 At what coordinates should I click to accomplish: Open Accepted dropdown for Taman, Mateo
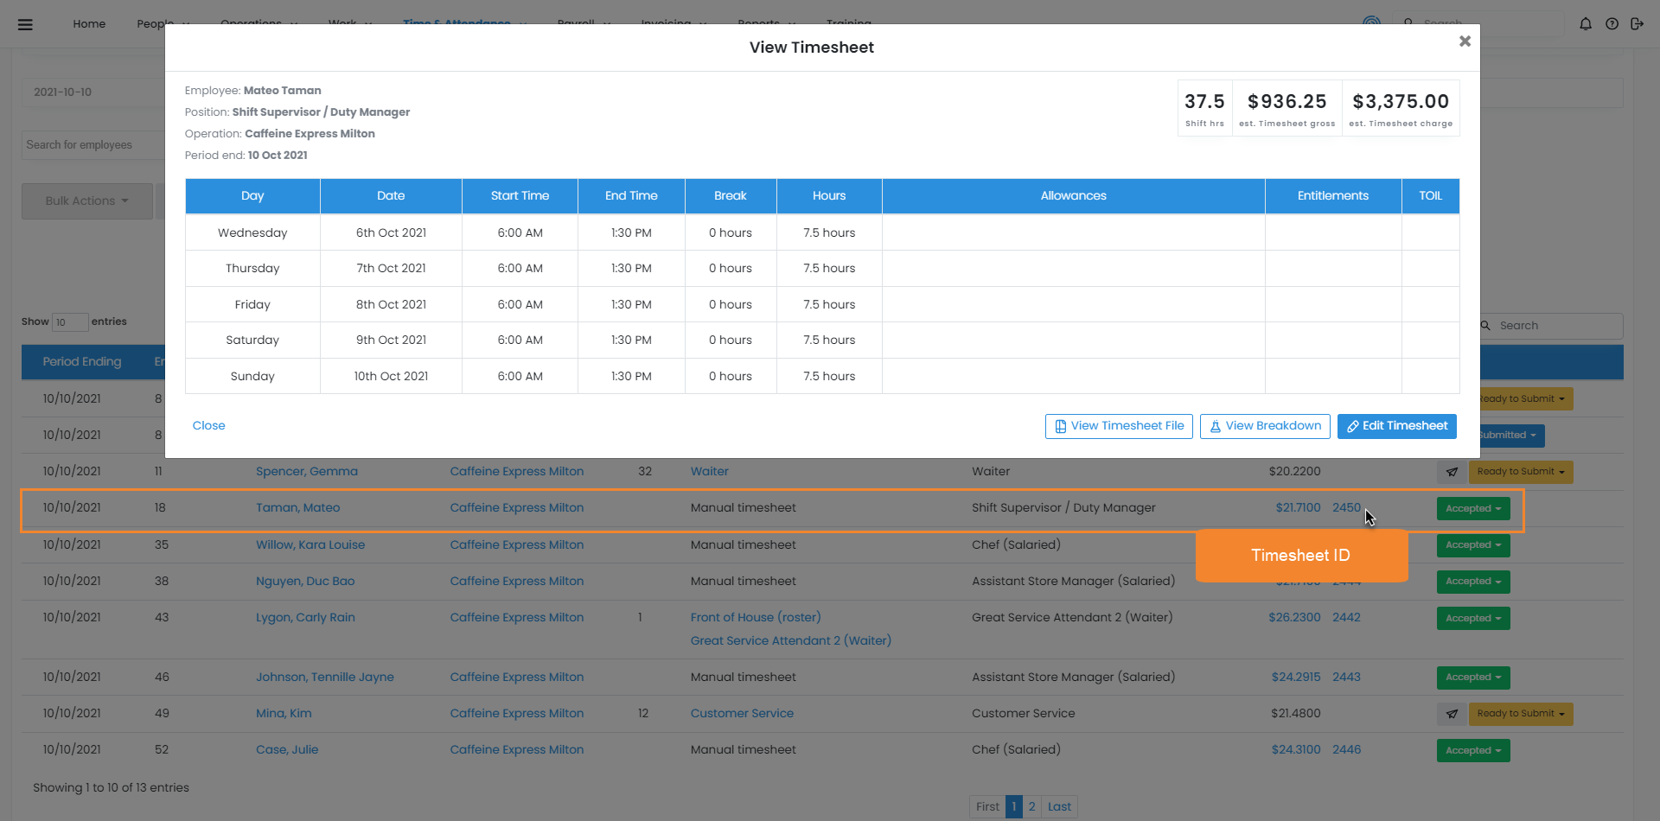point(1473,508)
